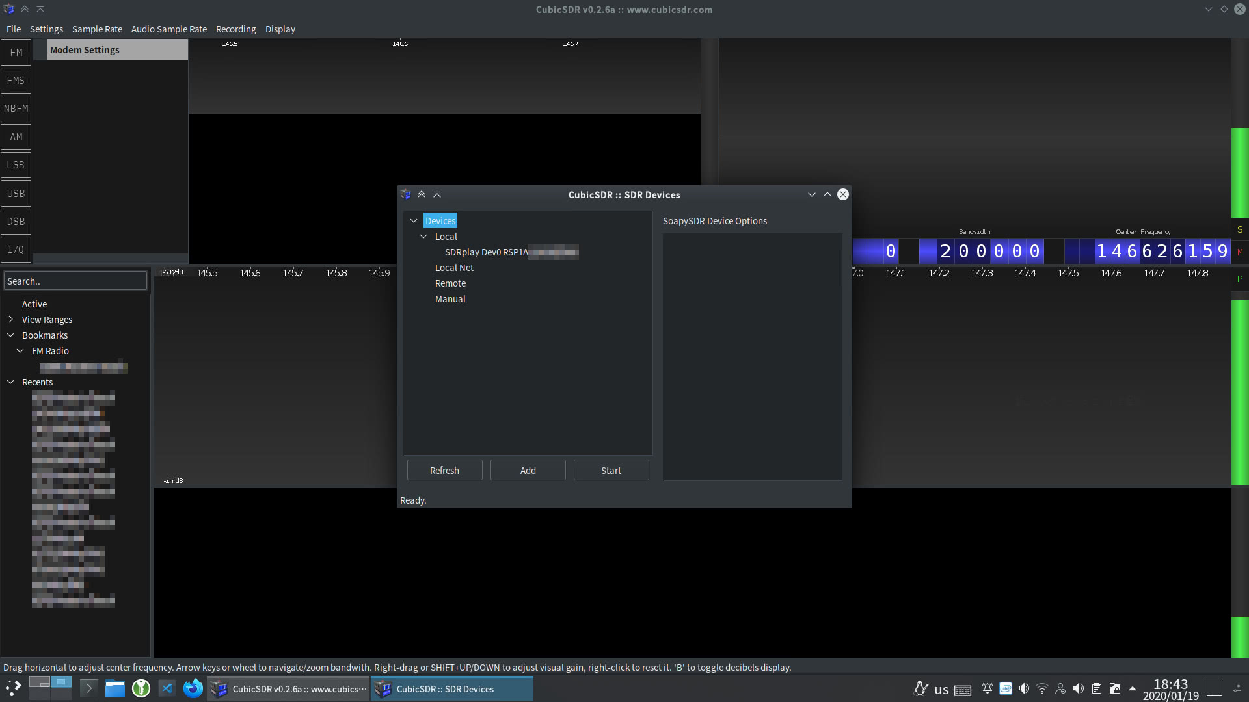Click the bookmark Search field

point(75,281)
